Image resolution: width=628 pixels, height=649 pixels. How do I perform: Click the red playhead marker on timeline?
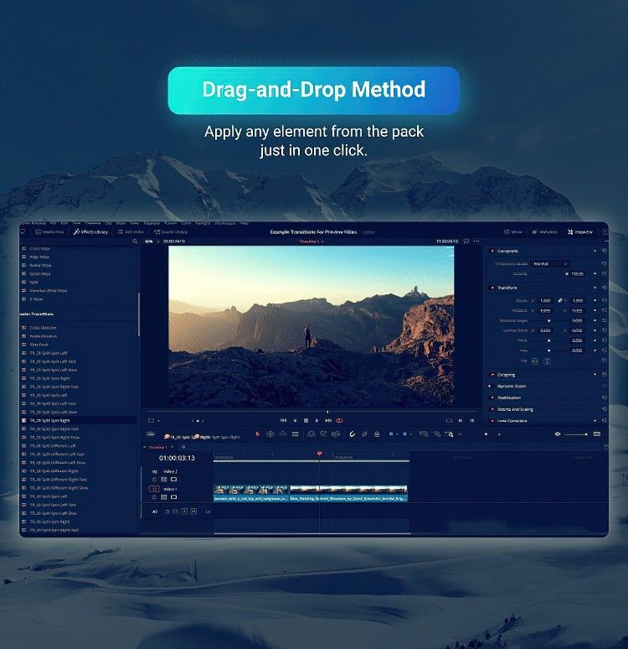319,454
